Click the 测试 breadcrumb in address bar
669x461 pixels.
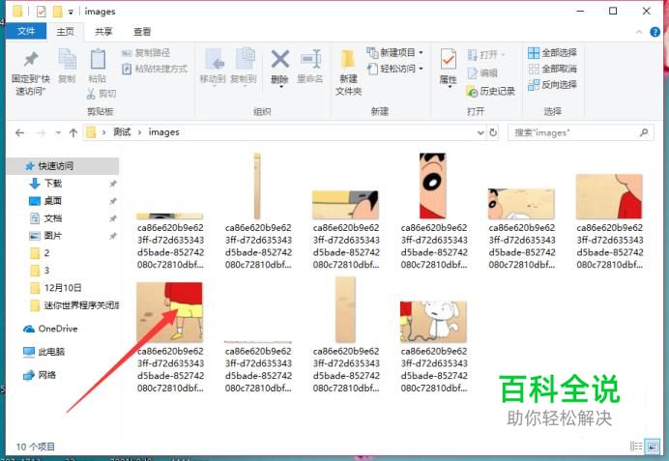(x=122, y=132)
